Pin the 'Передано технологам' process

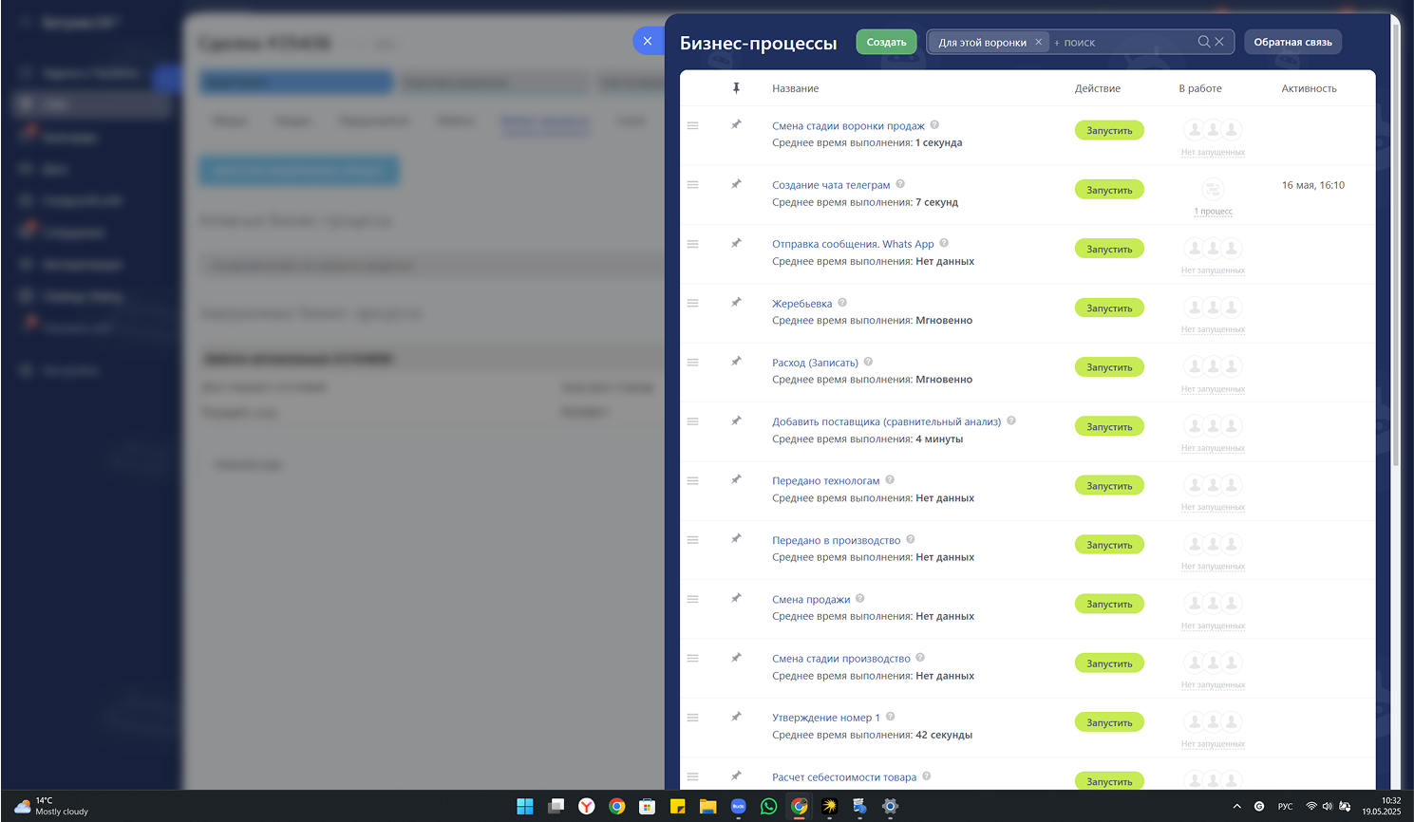click(736, 479)
